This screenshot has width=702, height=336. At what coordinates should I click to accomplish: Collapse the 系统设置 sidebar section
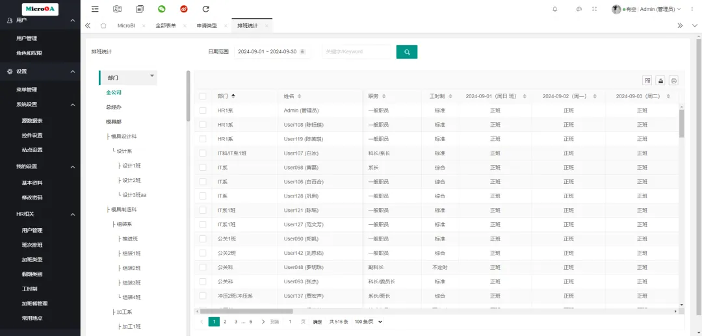coord(73,104)
